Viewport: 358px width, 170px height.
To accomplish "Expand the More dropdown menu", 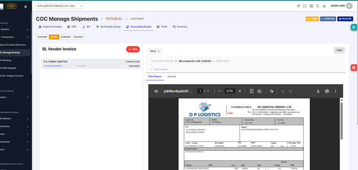I will click(x=155, y=51).
